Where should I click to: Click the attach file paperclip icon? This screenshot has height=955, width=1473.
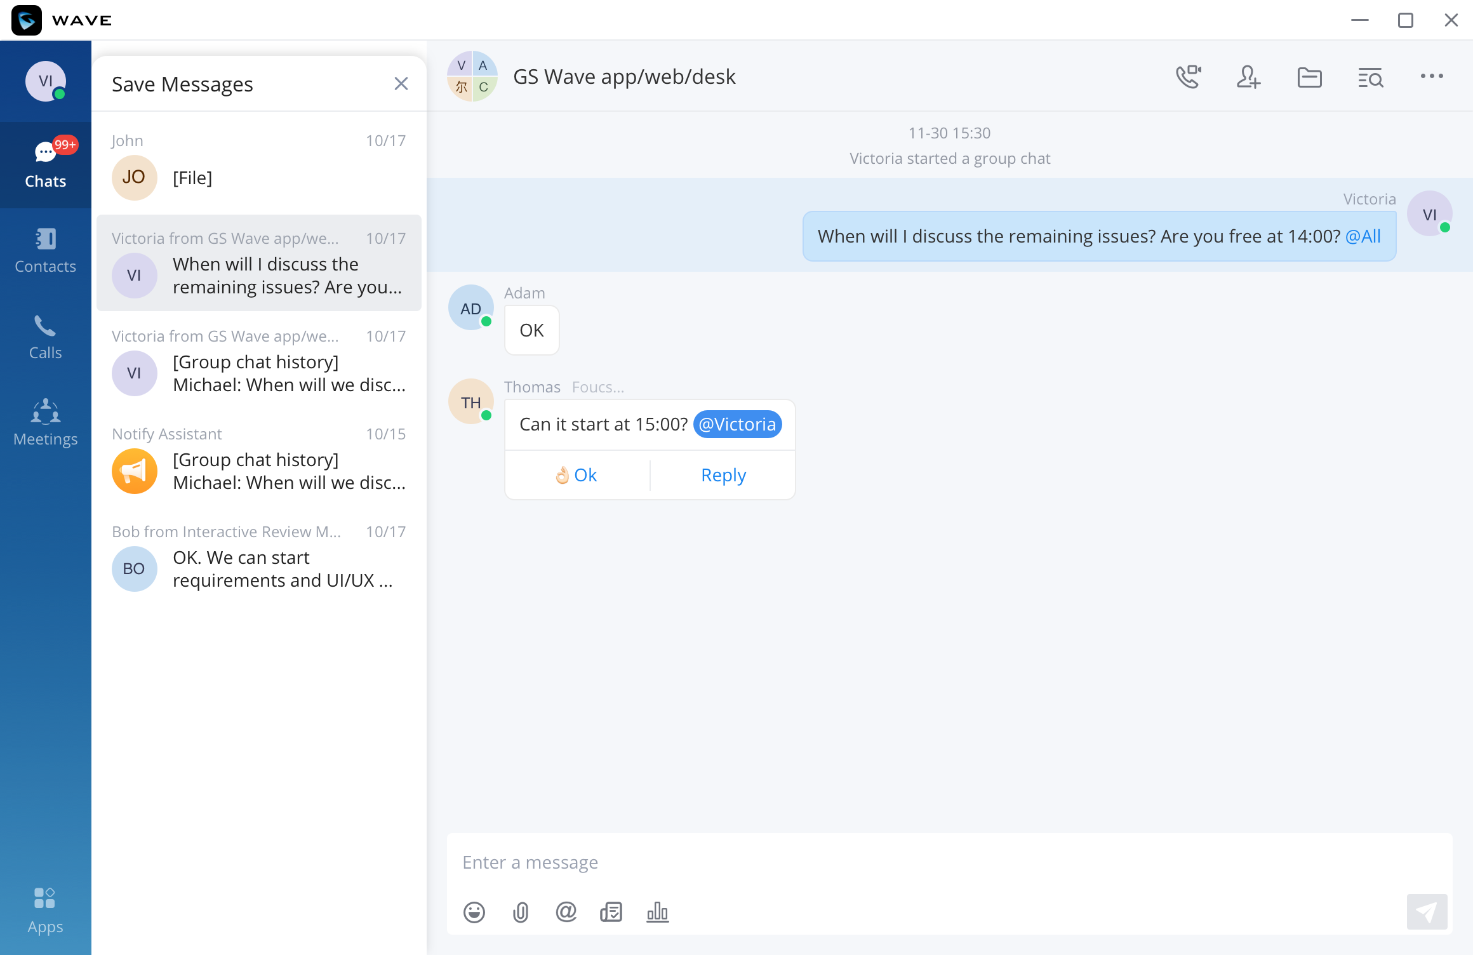pyautogui.click(x=520, y=912)
